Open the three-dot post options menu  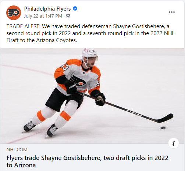pyautogui.click(x=172, y=12)
